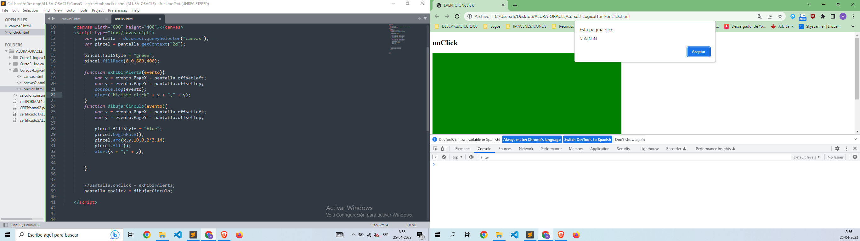Open Sublime Text from the left taskbar
860x241 pixels.
(x=193, y=235)
